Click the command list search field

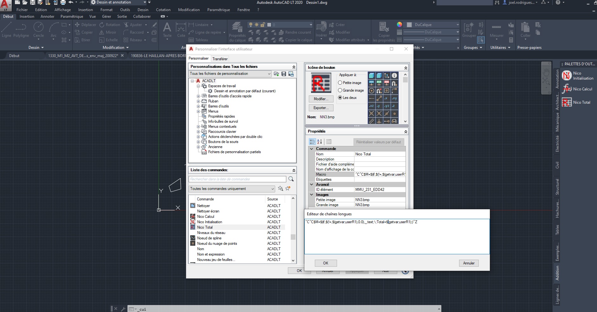pos(237,179)
